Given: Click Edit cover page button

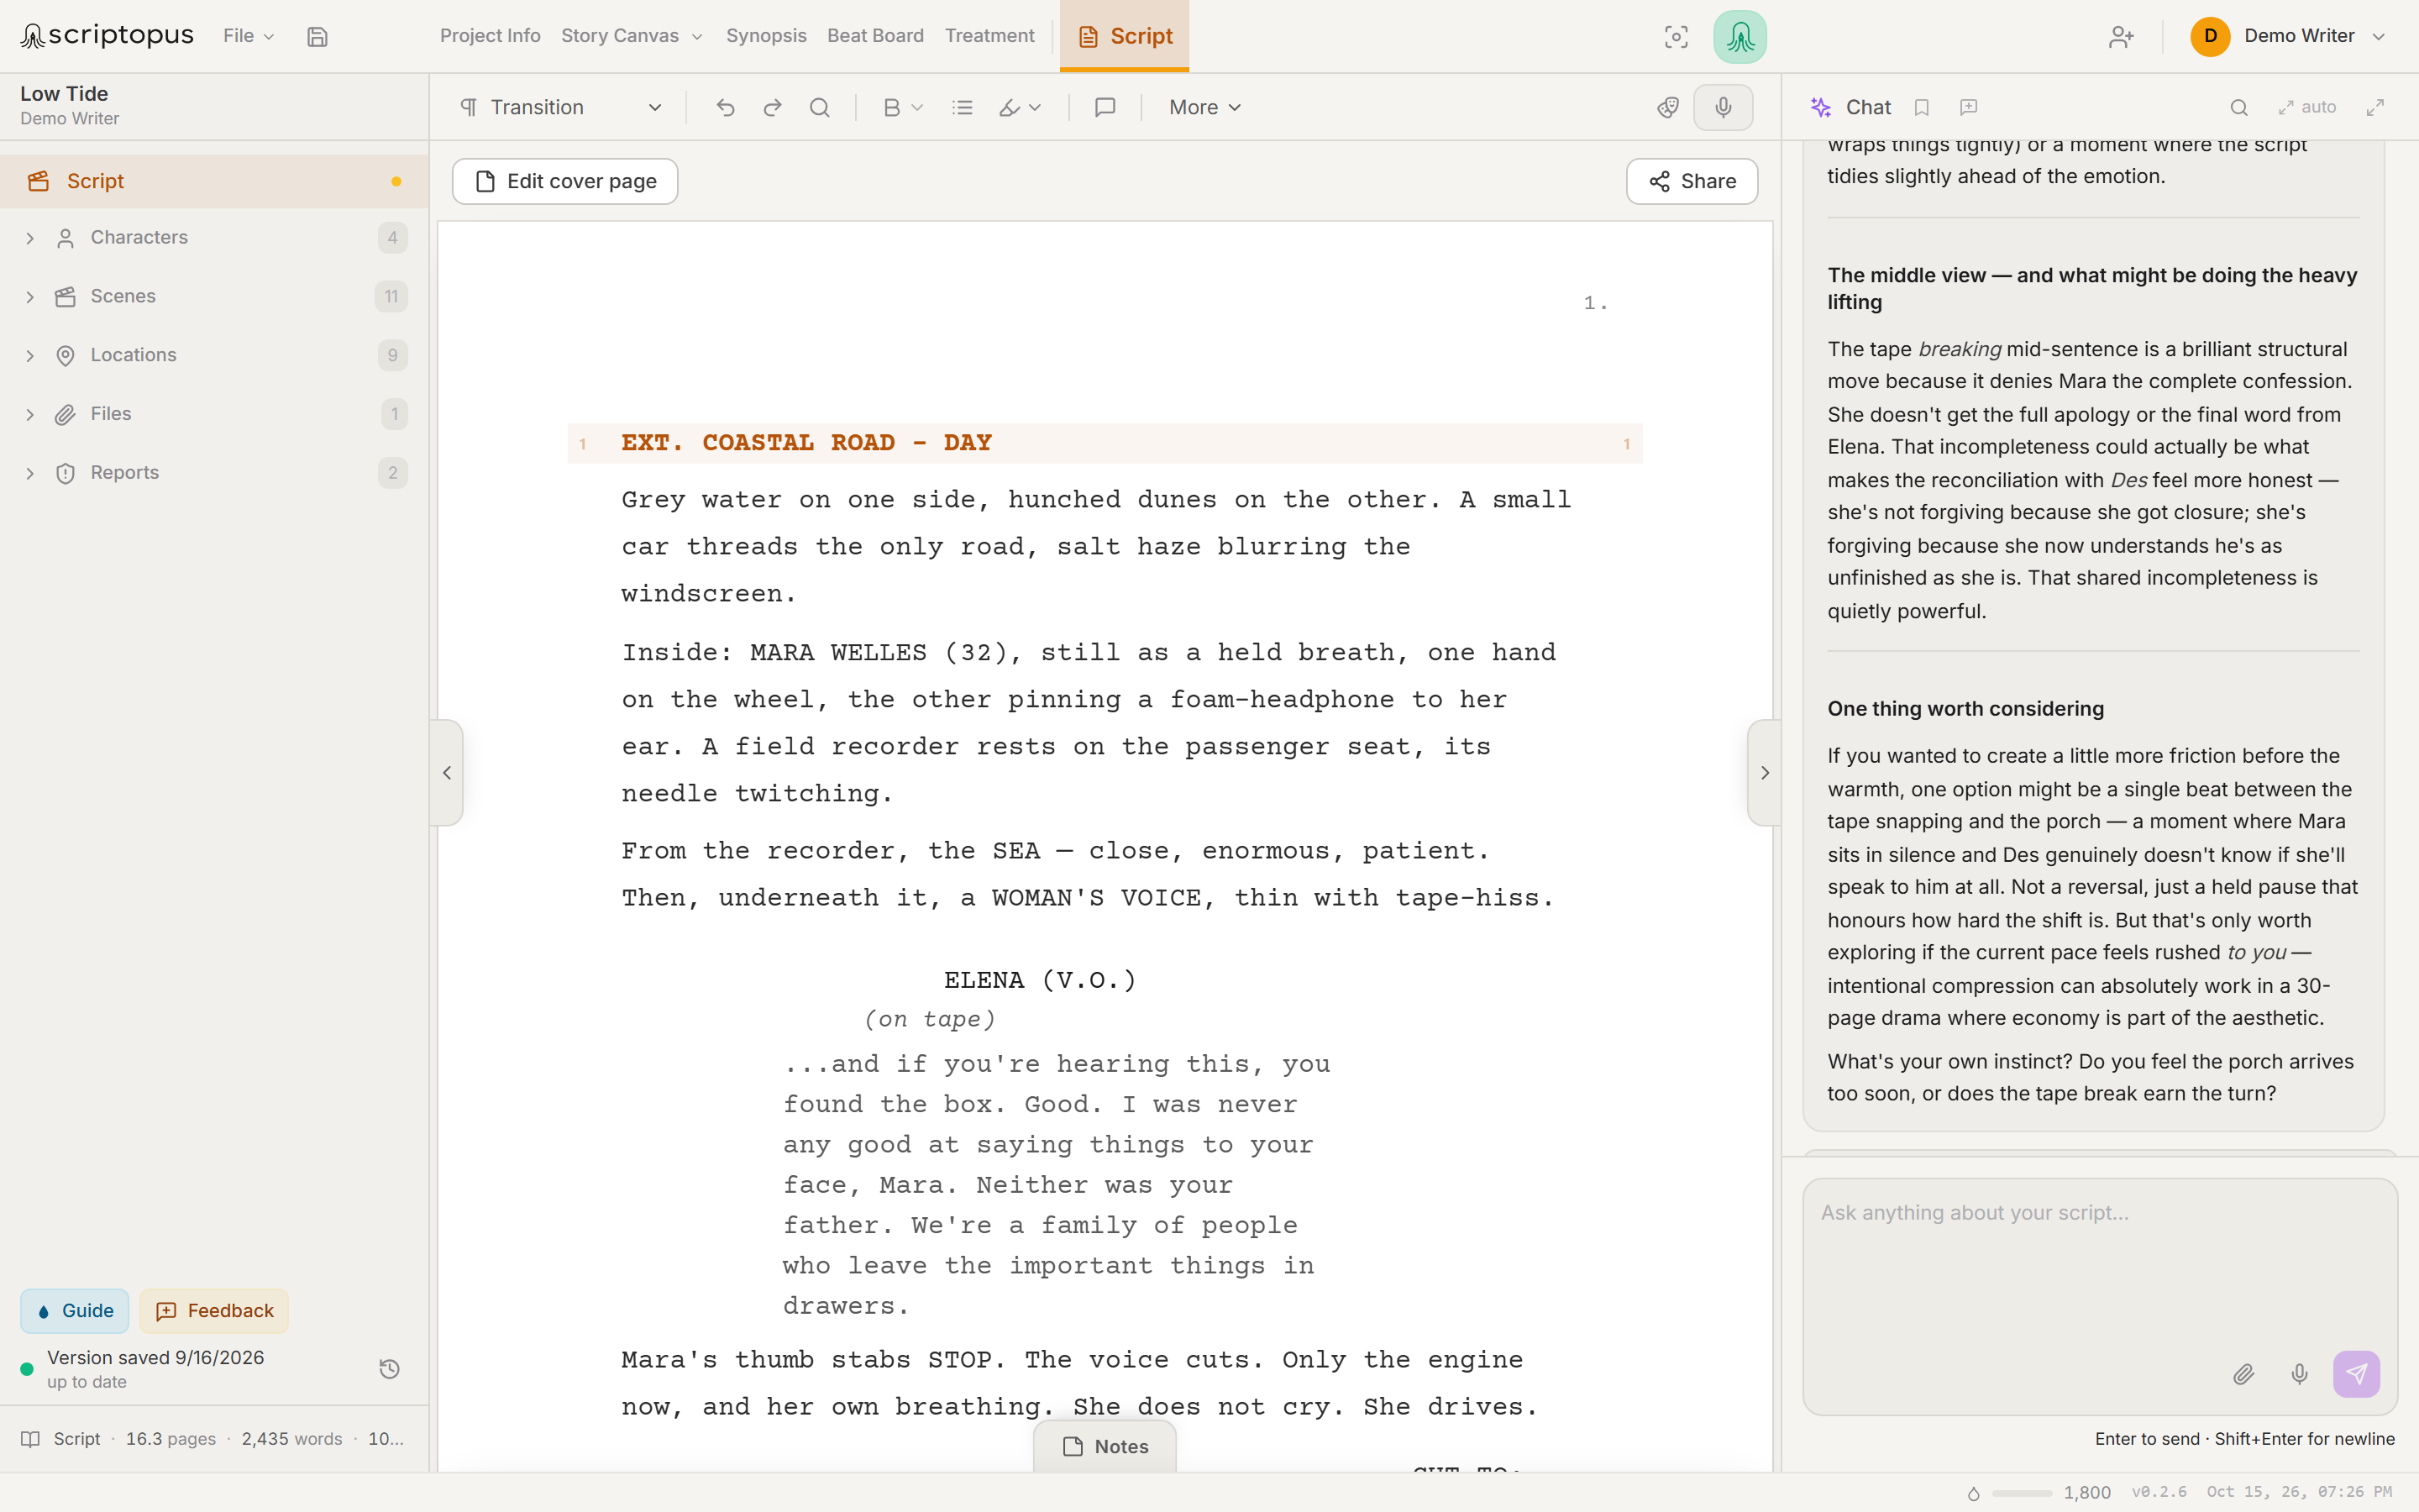Looking at the screenshot, I should click(564, 181).
